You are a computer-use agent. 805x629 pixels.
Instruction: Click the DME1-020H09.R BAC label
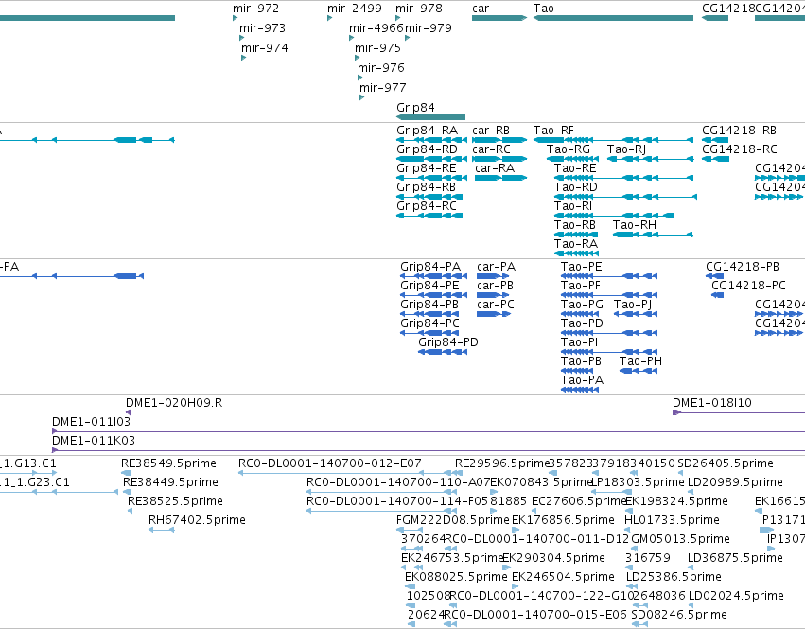[175, 403]
